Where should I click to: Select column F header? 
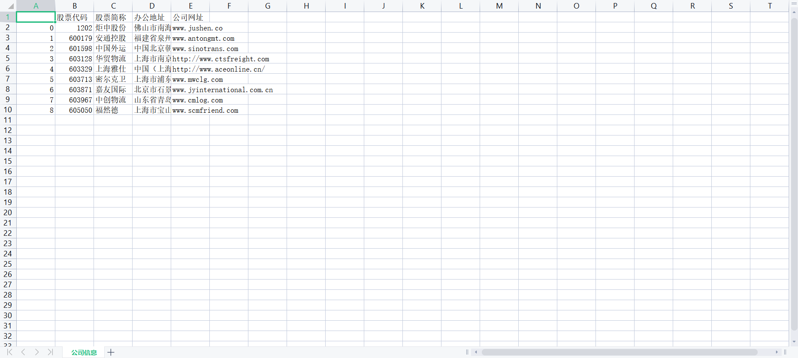(x=229, y=6)
